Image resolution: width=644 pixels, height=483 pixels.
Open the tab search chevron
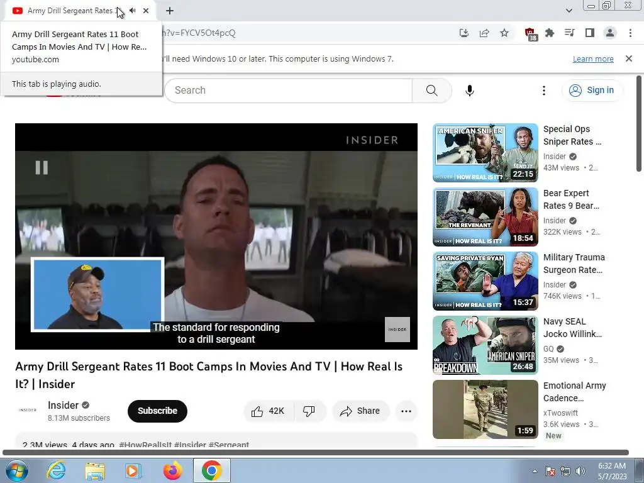569,11
